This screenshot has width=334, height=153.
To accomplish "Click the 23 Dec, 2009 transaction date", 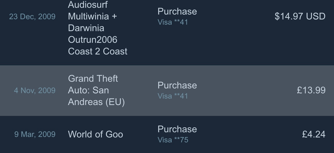I will click(x=32, y=17).
